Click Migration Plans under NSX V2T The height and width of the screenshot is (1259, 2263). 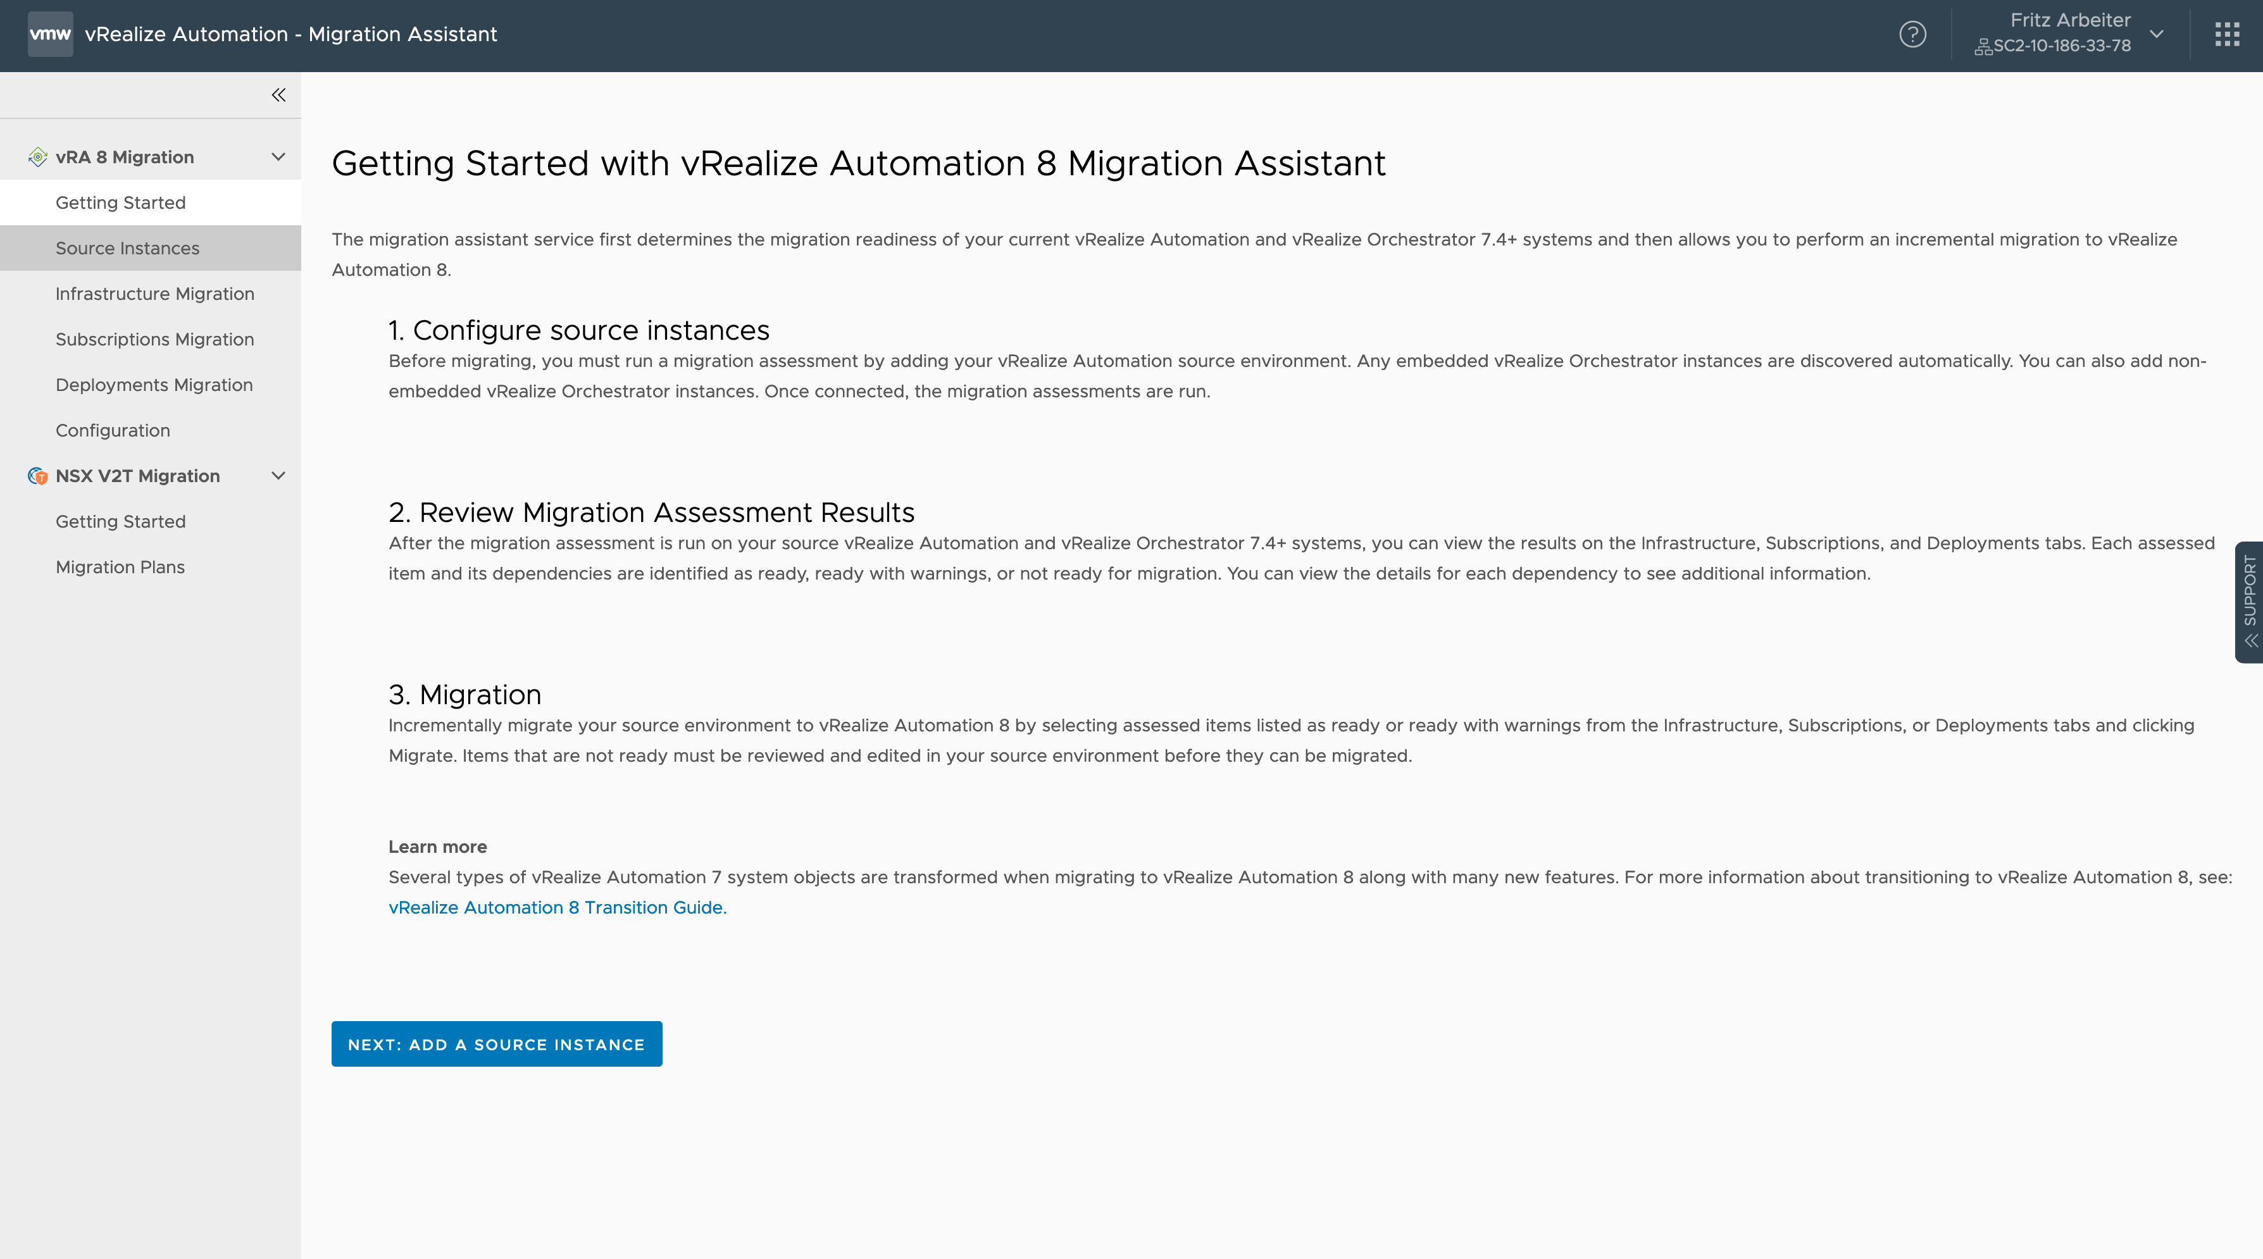pyautogui.click(x=120, y=566)
